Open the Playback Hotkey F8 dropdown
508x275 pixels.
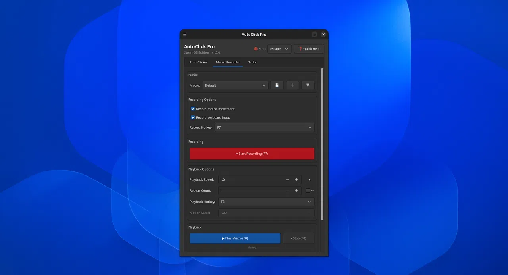266,202
